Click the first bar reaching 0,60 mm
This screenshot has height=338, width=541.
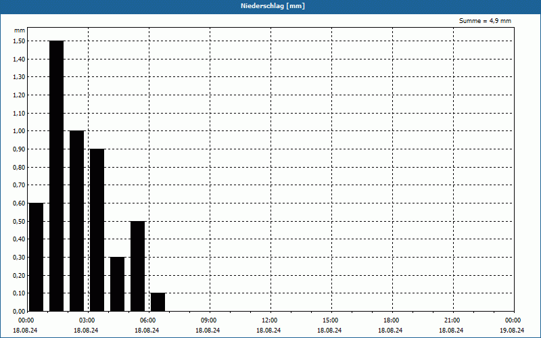click(x=37, y=257)
